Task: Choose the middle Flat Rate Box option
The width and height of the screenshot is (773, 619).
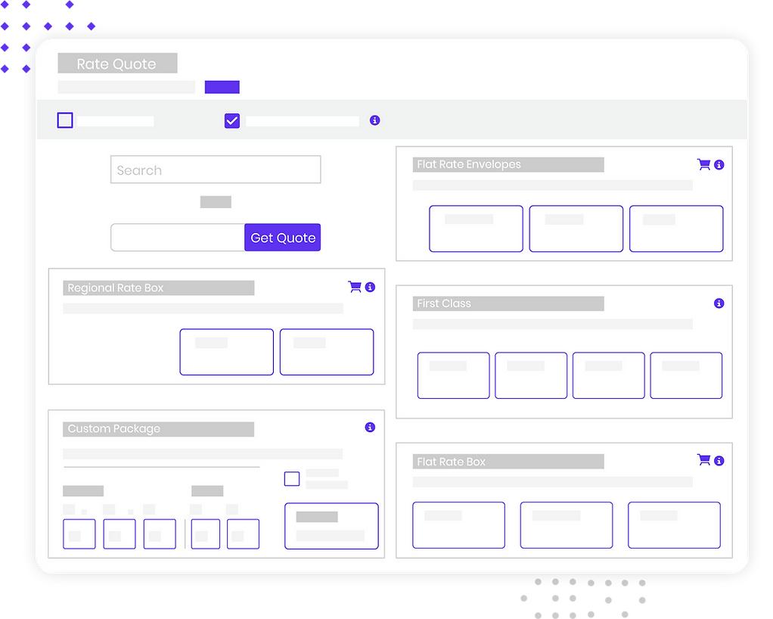Action: pyautogui.click(x=567, y=525)
